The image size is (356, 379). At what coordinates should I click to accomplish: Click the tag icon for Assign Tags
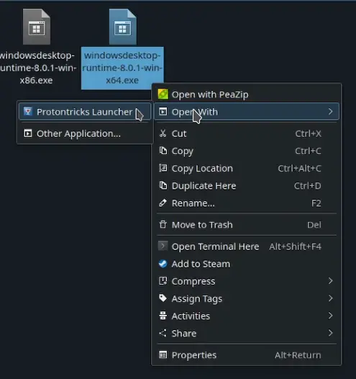coord(163,298)
